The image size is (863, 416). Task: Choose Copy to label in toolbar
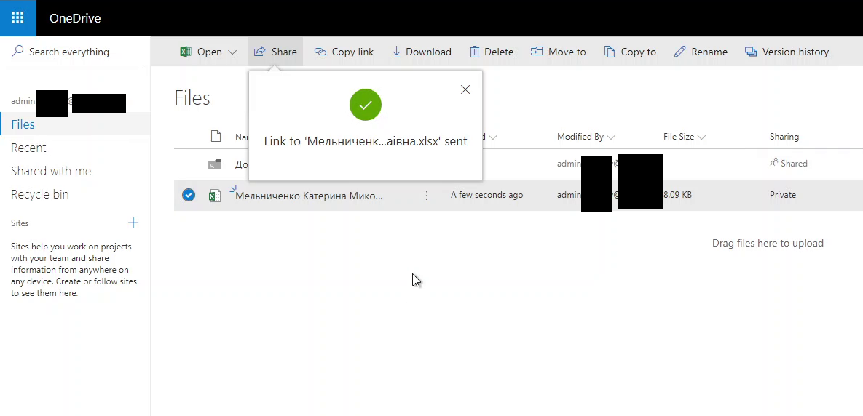coord(639,52)
